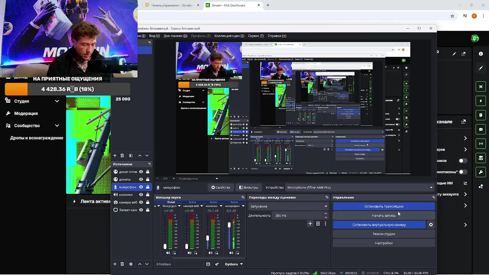Open transition three-dot options menu

[x=325, y=224]
